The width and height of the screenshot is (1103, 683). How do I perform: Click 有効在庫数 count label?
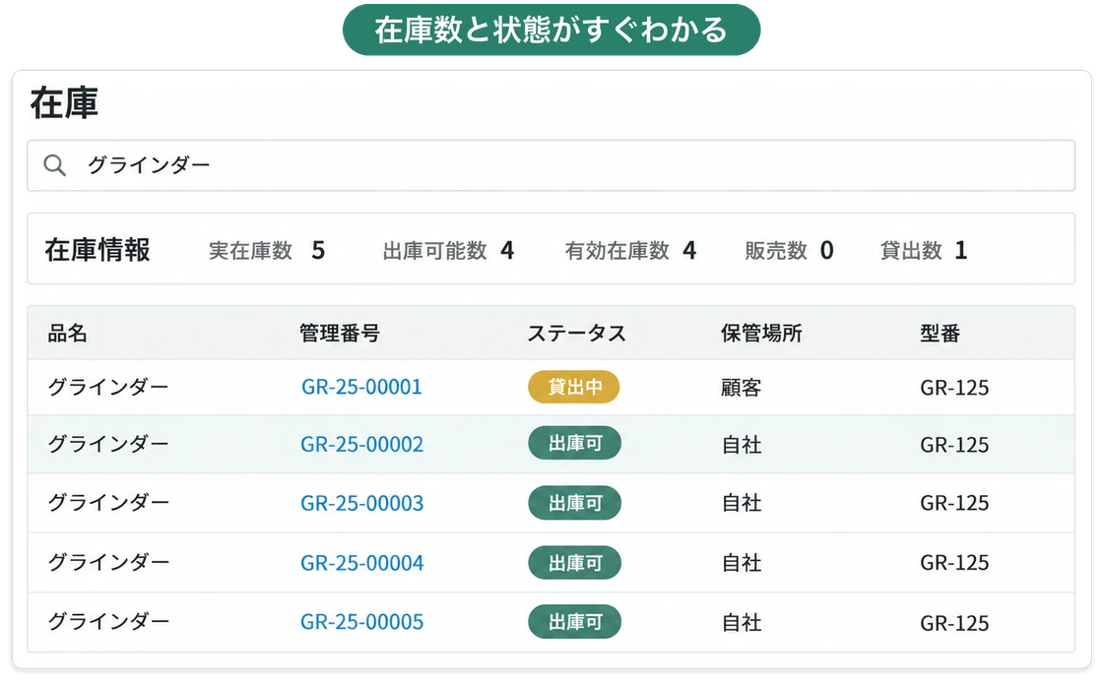616,251
